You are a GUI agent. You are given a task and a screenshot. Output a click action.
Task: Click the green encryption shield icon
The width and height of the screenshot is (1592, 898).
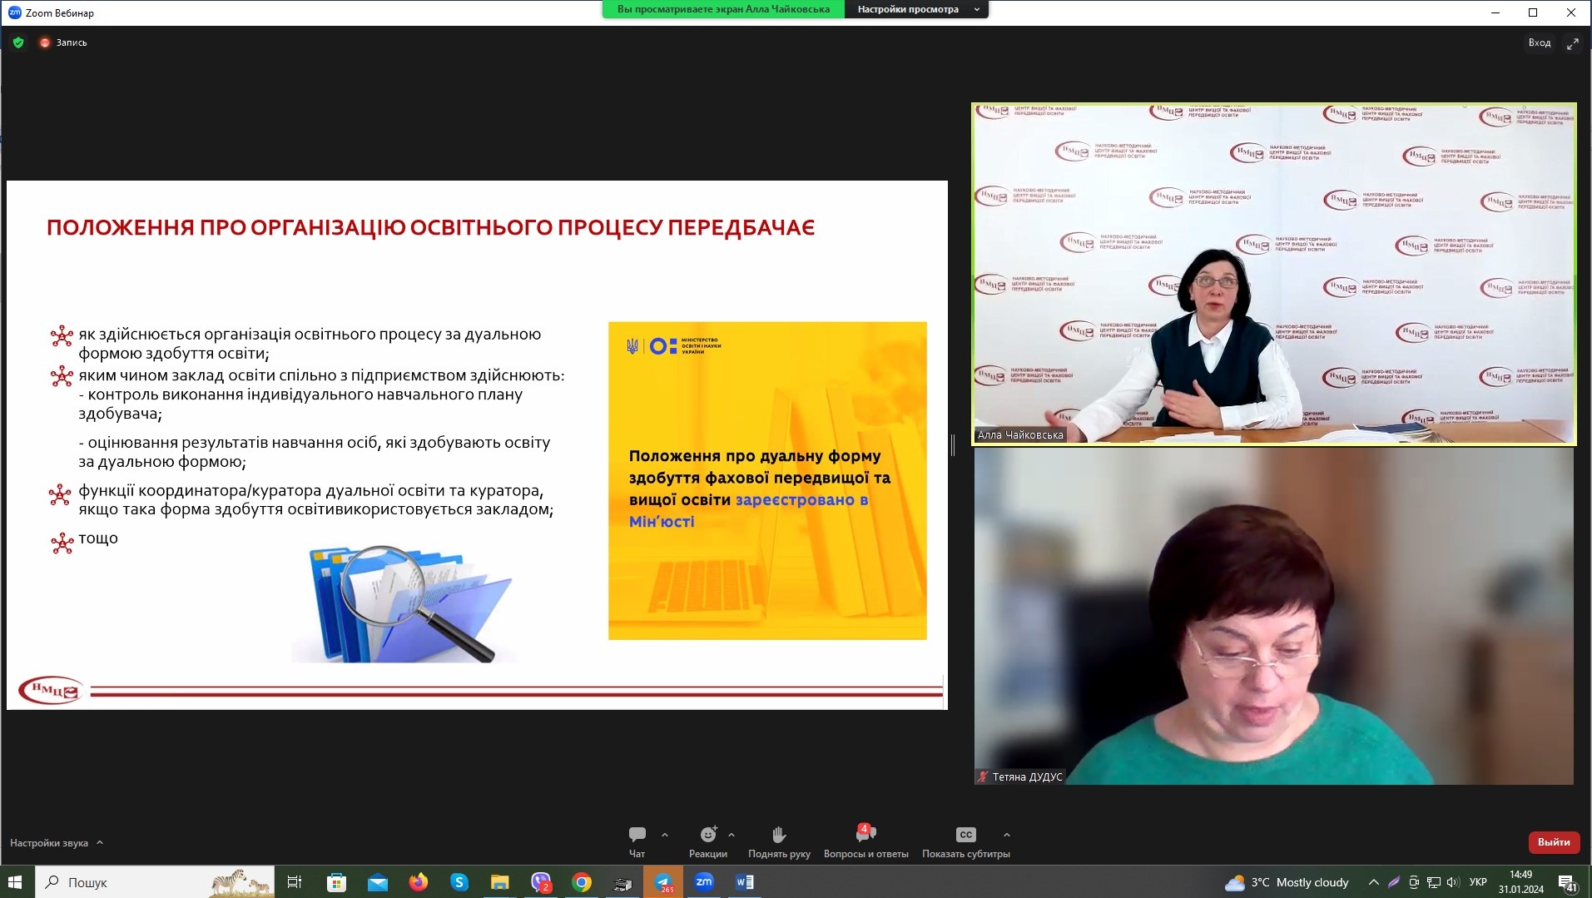(x=18, y=42)
